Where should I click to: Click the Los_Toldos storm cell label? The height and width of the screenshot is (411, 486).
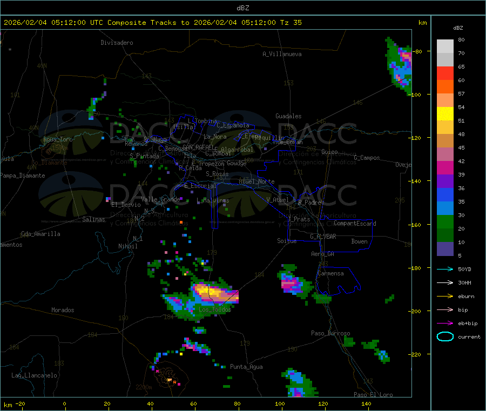215,309
